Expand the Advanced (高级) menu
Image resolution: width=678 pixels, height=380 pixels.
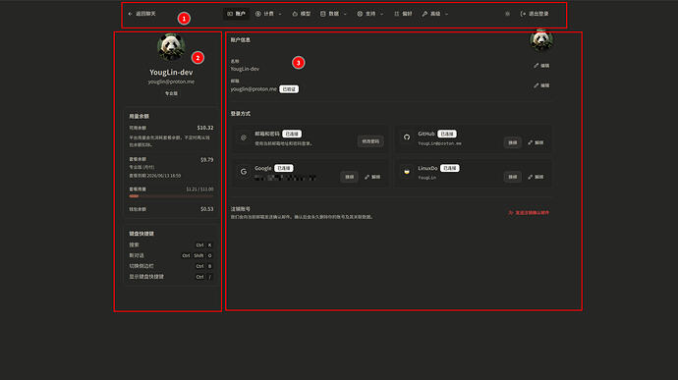coord(435,14)
